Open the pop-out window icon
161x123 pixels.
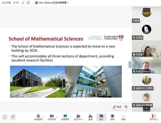(28, 3)
